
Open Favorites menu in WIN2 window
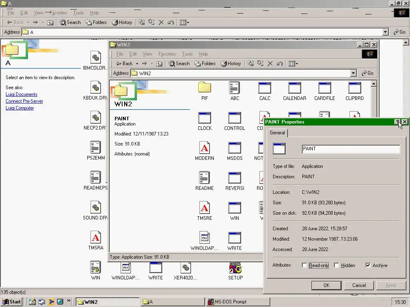coord(167,54)
